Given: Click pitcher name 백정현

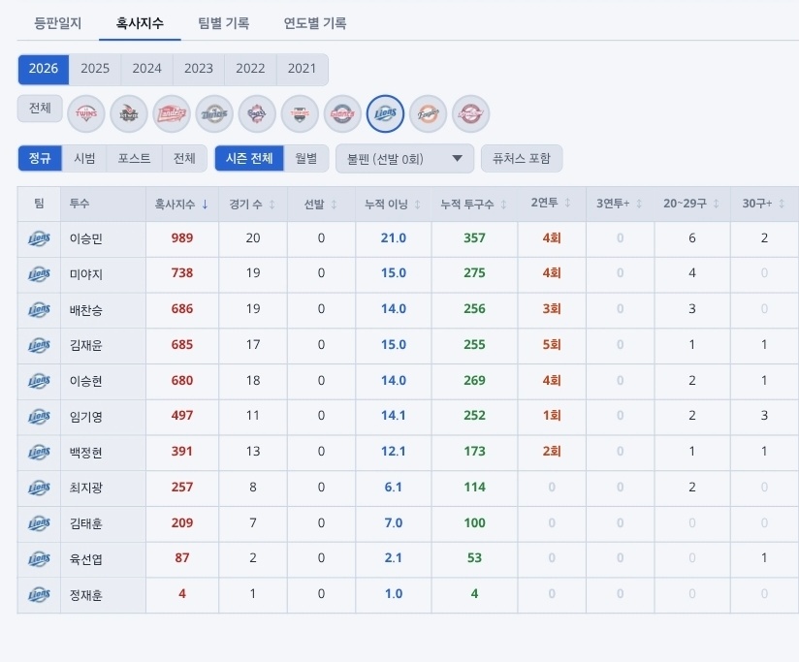Looking at the screenshot, I should pyautogui.click(x=86, y=453).
